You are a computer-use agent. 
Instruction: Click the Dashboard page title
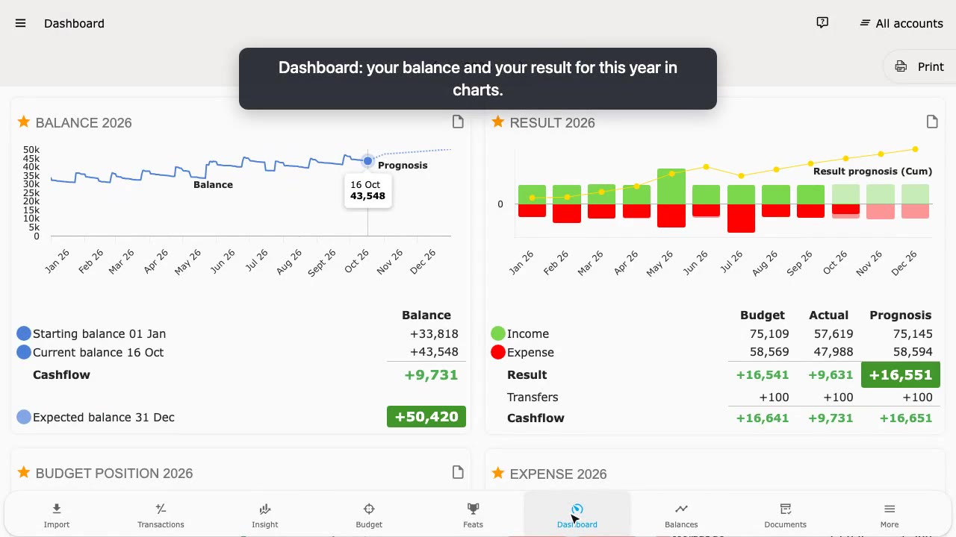coord(74,23)
